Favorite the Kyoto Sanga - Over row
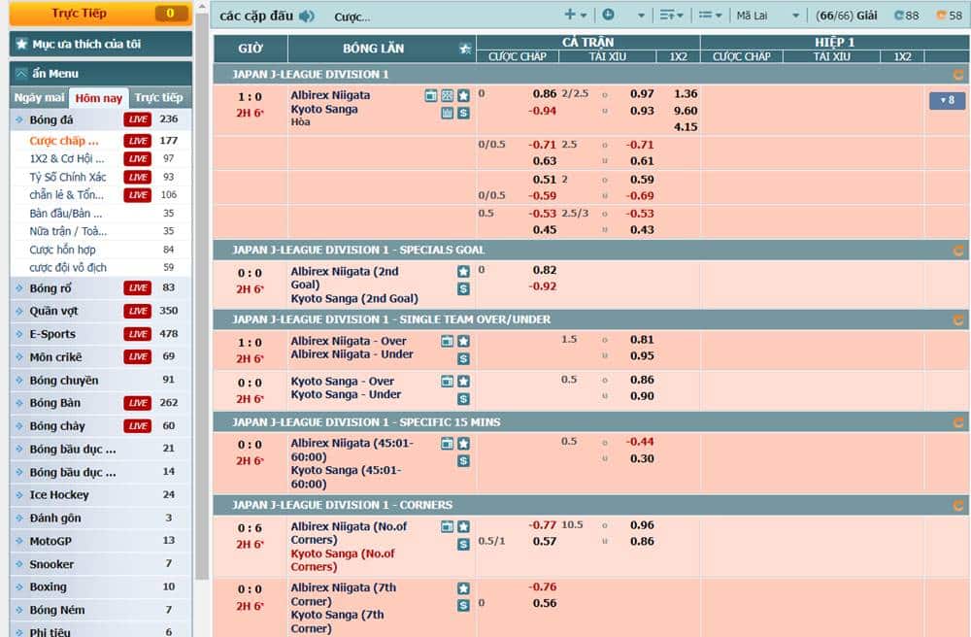 (x=463, y=382)
